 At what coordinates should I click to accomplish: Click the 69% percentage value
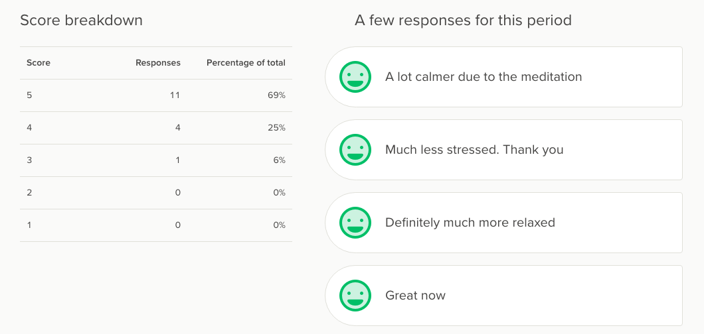click(x=277, y=95)
